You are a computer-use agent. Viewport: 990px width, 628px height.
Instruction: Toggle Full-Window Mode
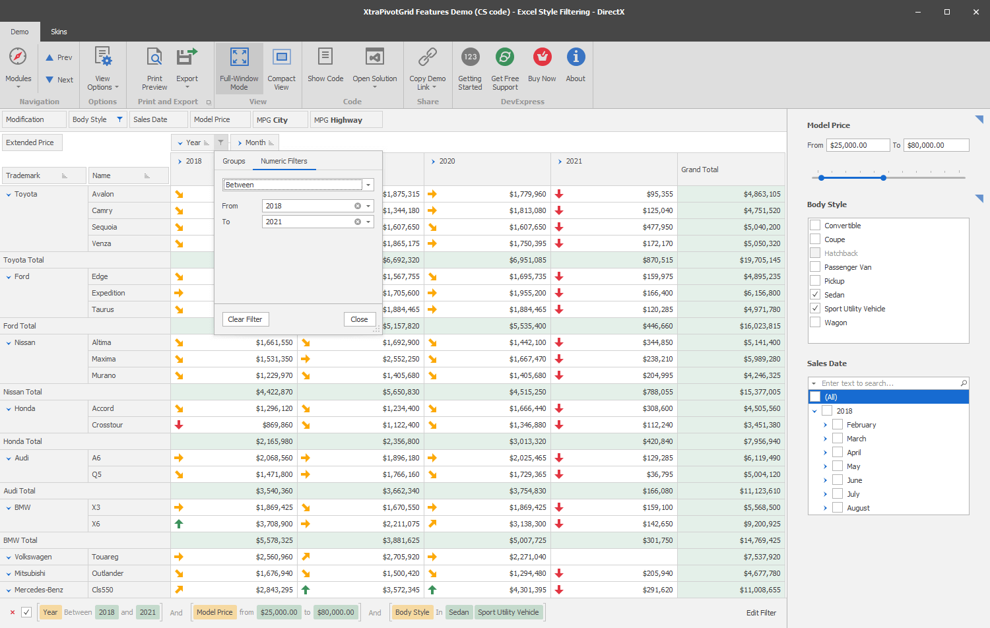point(239,57)
